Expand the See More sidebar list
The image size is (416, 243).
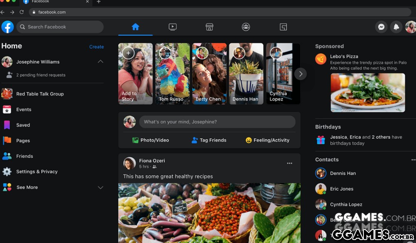(x=100, y=187)
